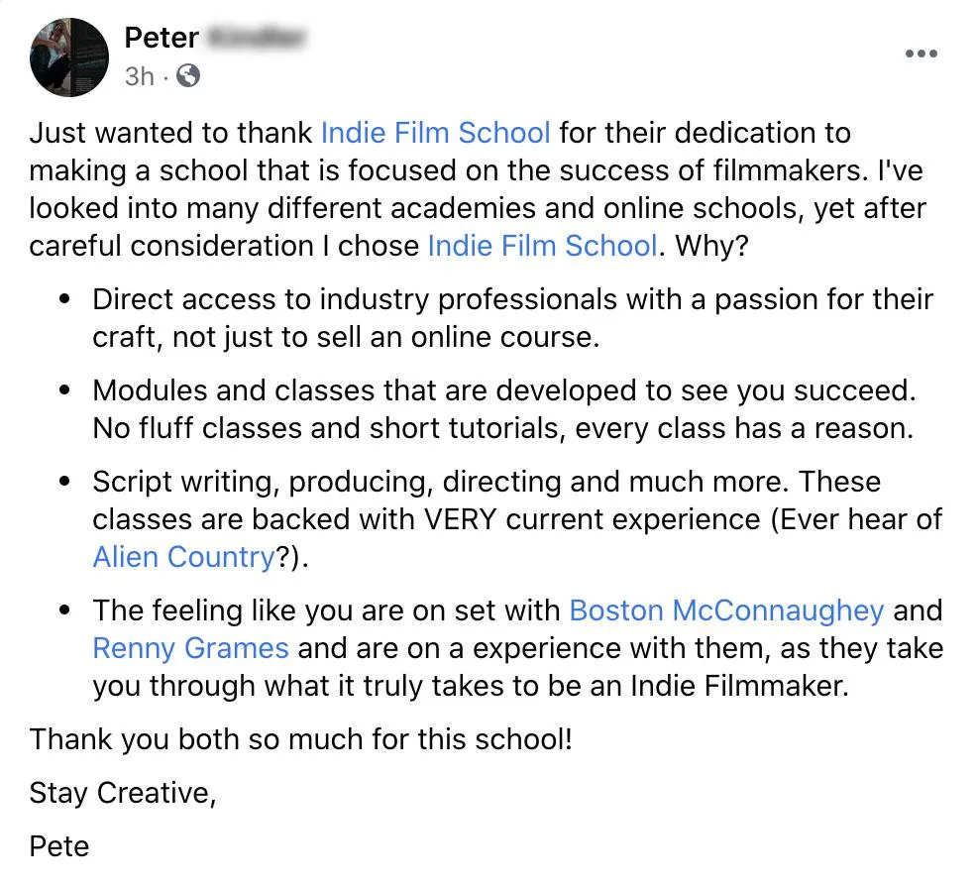
Task: Open Peter's round profile picture
Action: pyautogui.click(x=68, y=56)
